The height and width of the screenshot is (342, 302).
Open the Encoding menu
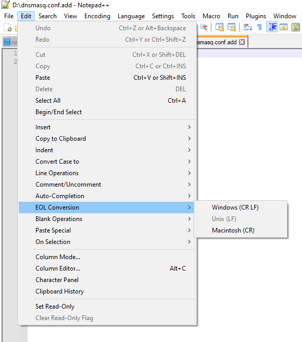click(97, 16)
